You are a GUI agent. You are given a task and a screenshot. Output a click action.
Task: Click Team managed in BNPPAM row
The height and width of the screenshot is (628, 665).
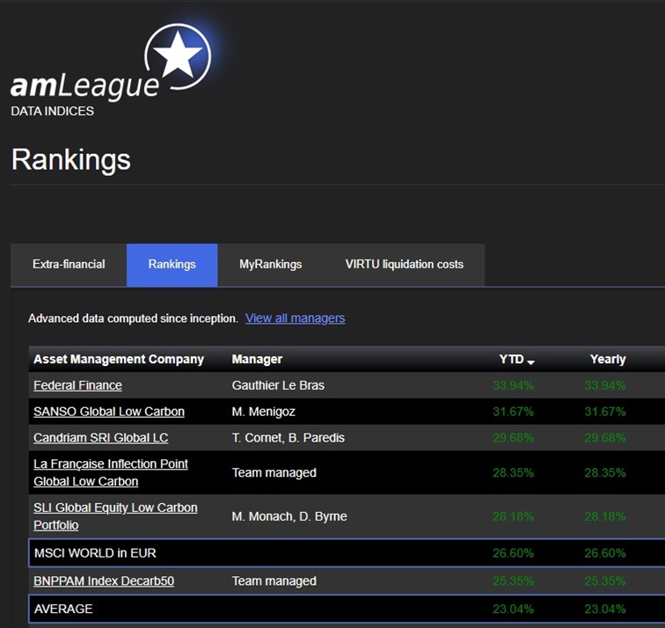pyautogui.click(x=274, y=581)
